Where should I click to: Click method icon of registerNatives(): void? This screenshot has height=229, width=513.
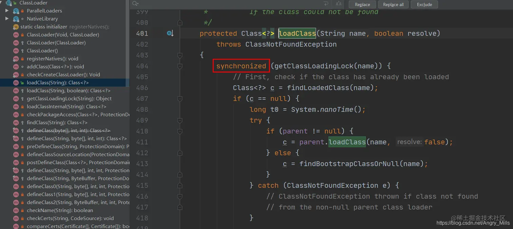(x=16, y=59)
